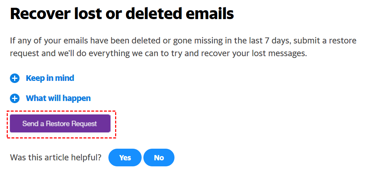Choose No for article helpfulness
The image size is (368, 178).
(x=159, y=158)
